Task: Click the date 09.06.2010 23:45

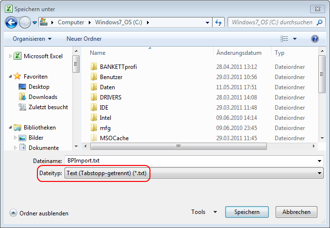Action: pyautogui.click(x=236, y=128)
